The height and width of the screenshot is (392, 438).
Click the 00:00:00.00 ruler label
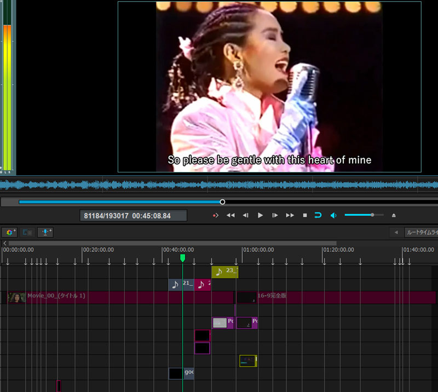pyautogui.click(x=18, y=250)
